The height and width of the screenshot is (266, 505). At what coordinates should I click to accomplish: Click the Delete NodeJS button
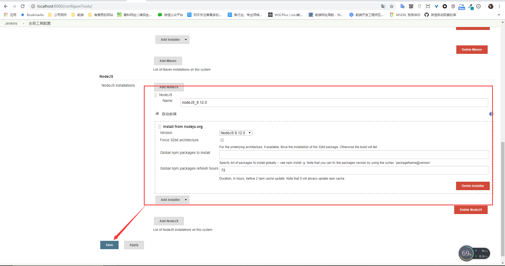click(x=471, y=210)
